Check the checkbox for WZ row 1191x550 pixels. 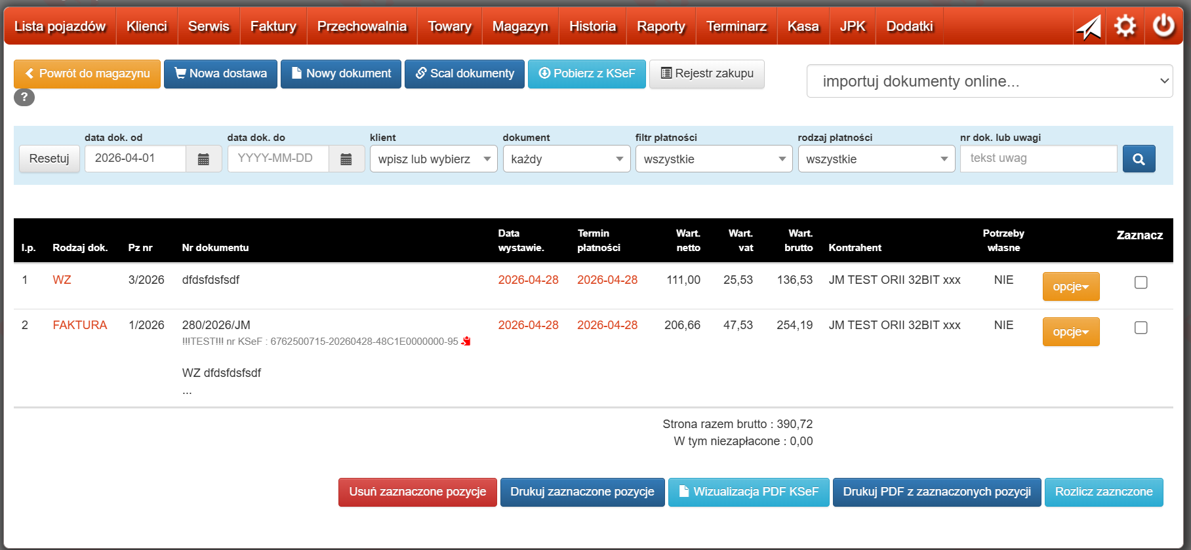tap(1141, 283)
